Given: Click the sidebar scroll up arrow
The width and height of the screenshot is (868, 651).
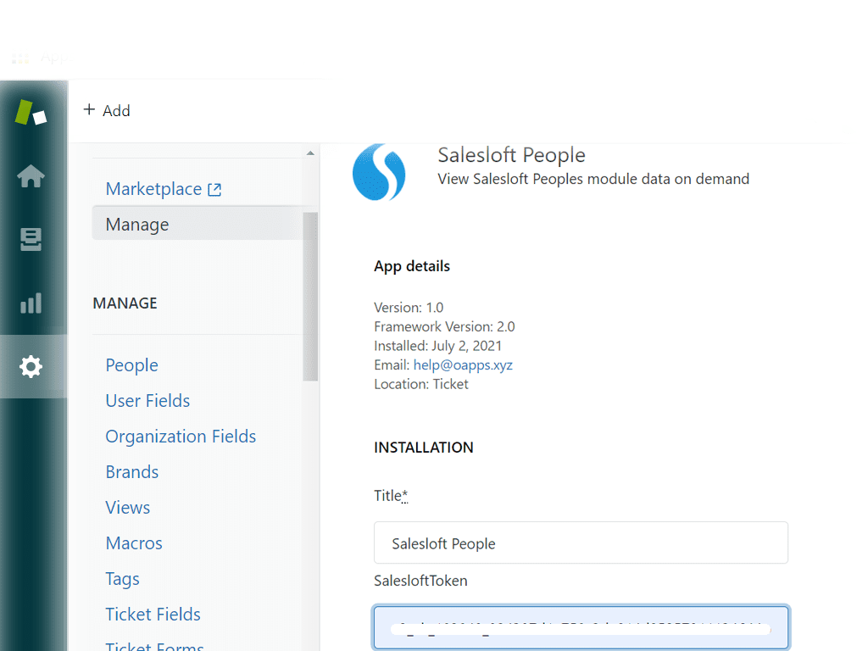Looking at the screenshot, I should 310,153.
